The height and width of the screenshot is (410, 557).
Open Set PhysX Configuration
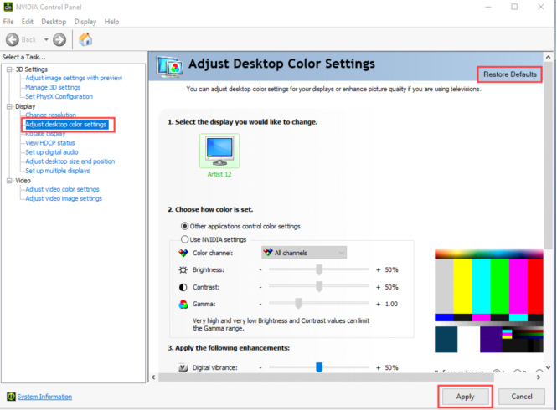[59, 96]
